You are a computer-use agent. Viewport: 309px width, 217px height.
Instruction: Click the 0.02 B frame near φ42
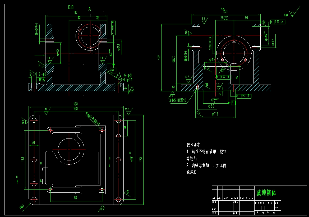click(223, 77)
